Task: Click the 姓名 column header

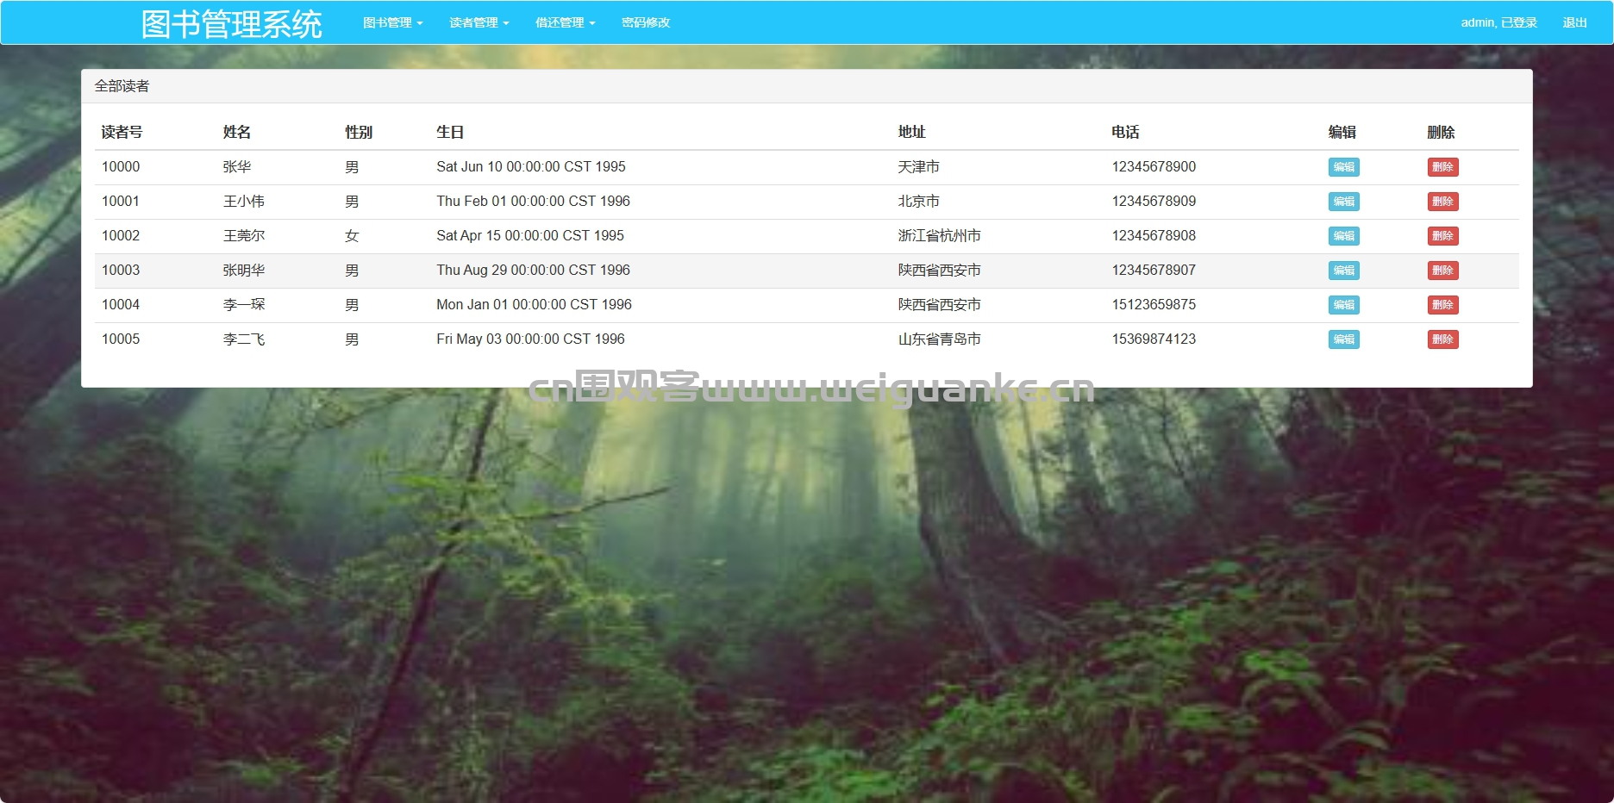Action: point(237,132)
